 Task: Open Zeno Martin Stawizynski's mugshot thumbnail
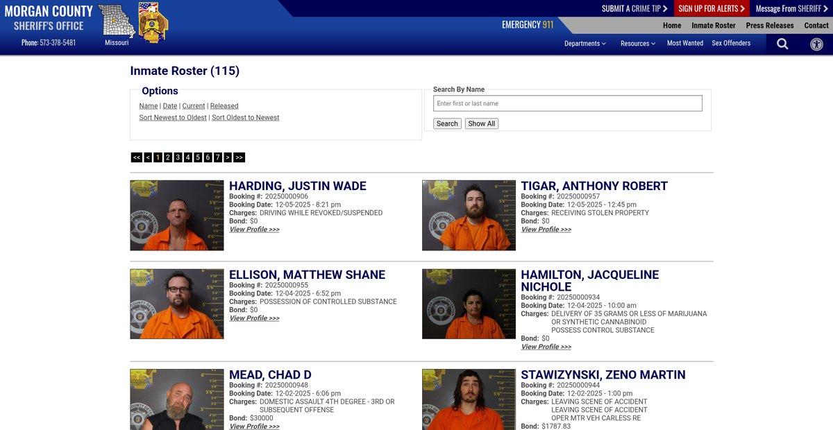(469, 399)
